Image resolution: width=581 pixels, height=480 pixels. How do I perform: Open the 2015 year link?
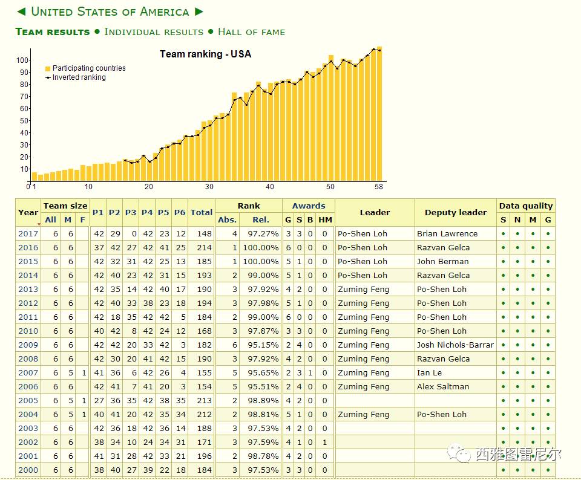tap(28, 262)
